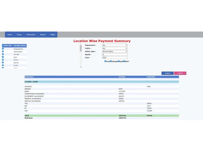Uncheck the first location row checkbox
The height and width of the screenshot is (152, 203).
(x=3, y=49)
